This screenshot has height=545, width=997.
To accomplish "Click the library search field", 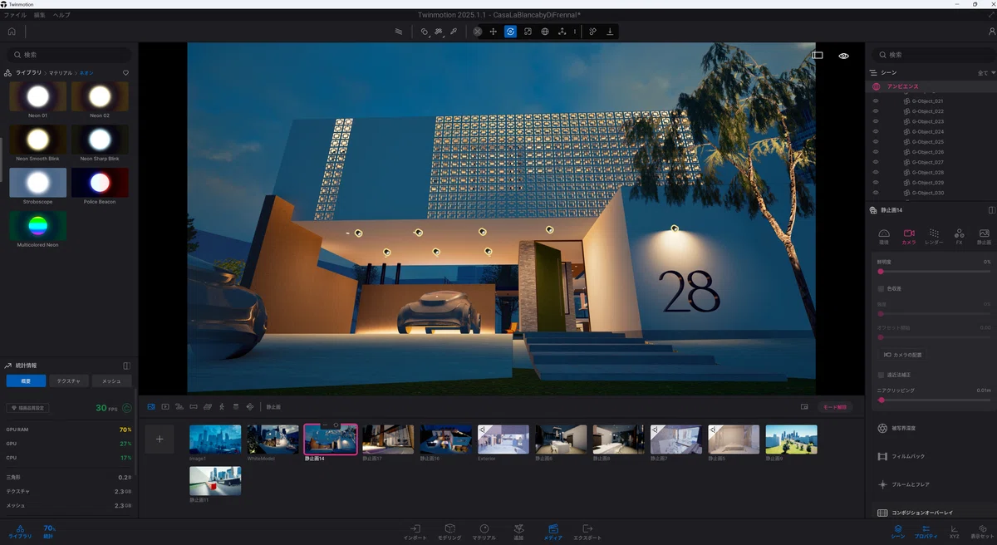I will point(69,55).
